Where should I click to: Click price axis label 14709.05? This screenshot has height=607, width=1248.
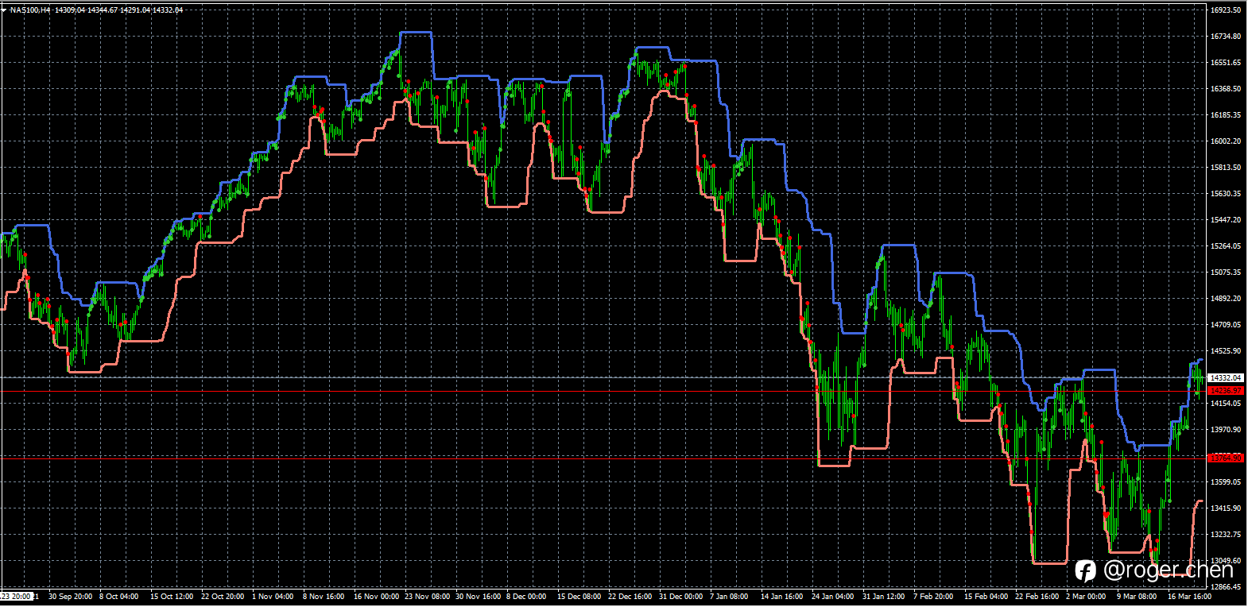click(x=1226, y=325)
